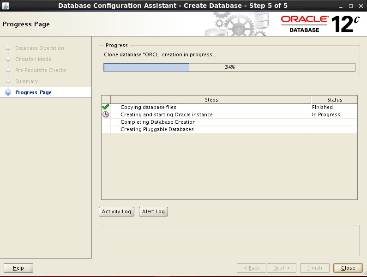Image resolution: width=367 pixels, height=277 pixels.
Task: Minimize the Database Configuration Assistant window
Action: pyautogui.click(x=341, y=6)
